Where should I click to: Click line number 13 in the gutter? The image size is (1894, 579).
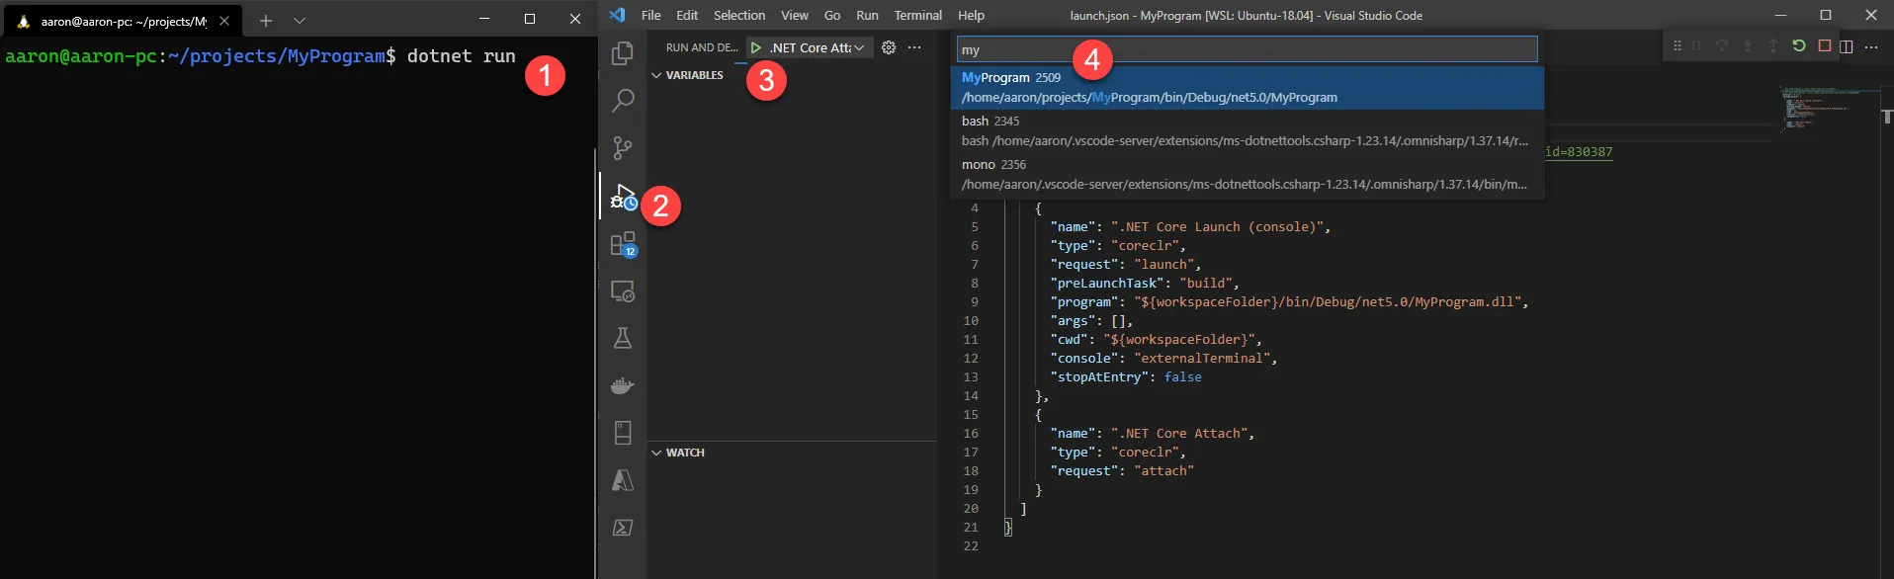point(971,376)
